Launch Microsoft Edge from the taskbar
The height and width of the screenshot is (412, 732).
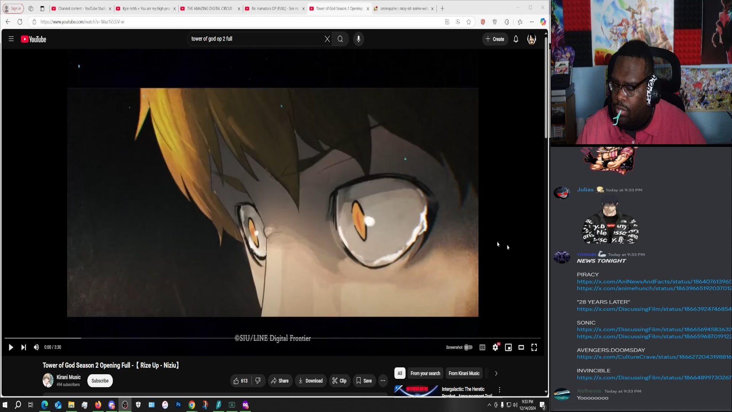45,405
